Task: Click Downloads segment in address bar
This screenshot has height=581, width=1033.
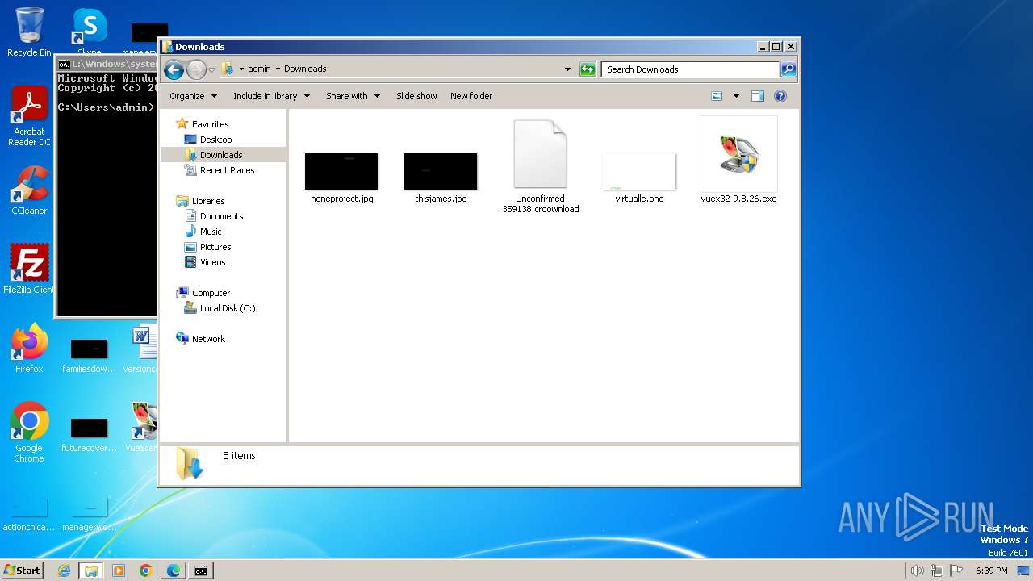Action: pos(305,69)
